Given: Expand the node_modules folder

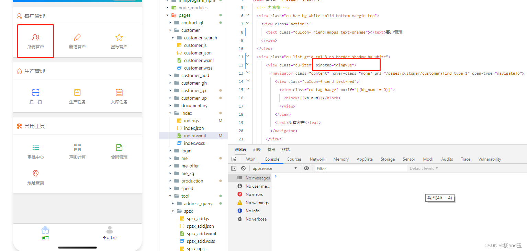Looking at the screenshot, I should click(x=168, y=8).
